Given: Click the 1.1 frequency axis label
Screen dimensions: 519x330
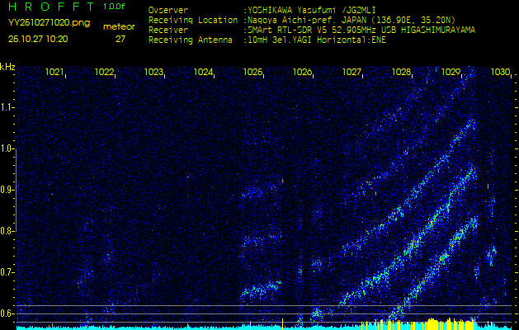Looking at the screenshot, I should 7,107.
